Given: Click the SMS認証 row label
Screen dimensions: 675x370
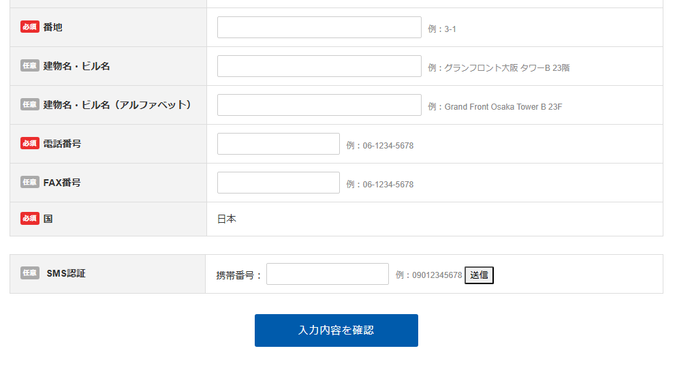Looking at the screenshot, I should [x=66, y=273].
